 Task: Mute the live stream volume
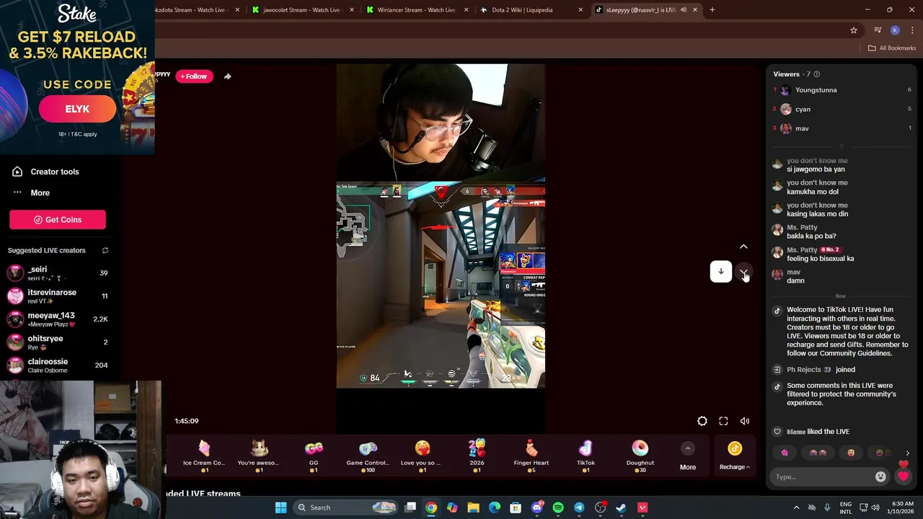pos(745,421)
